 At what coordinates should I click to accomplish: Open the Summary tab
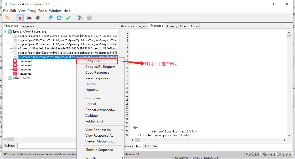172,26
